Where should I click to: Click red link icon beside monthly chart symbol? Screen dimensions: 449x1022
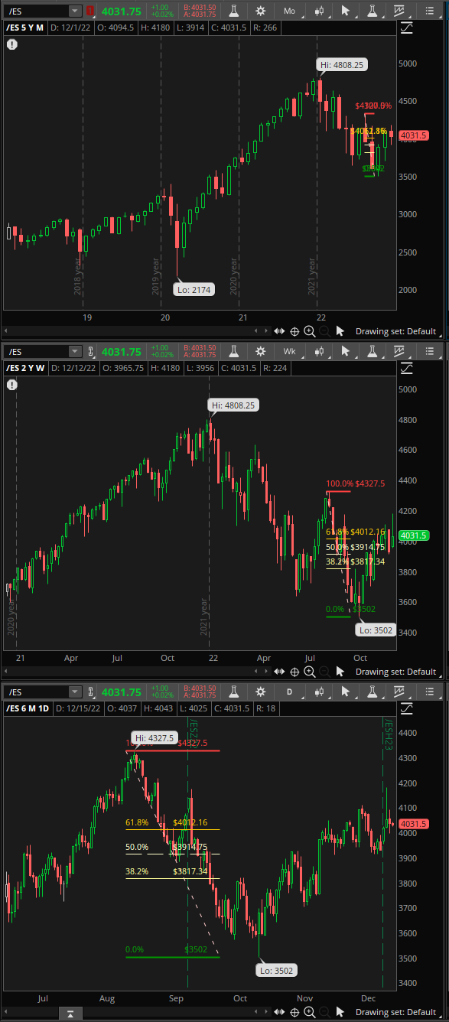click(x=90, y=11)
